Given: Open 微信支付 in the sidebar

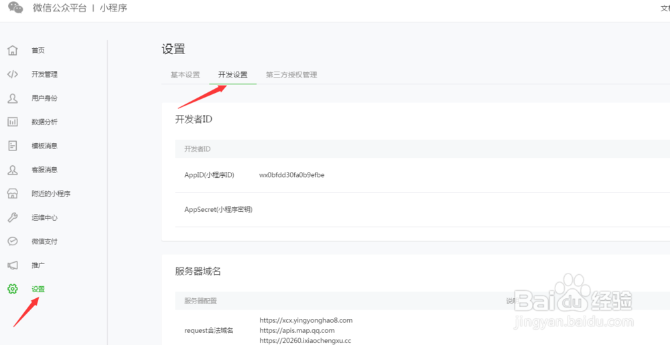Looking at the screenshot, I should coord(44,241).
